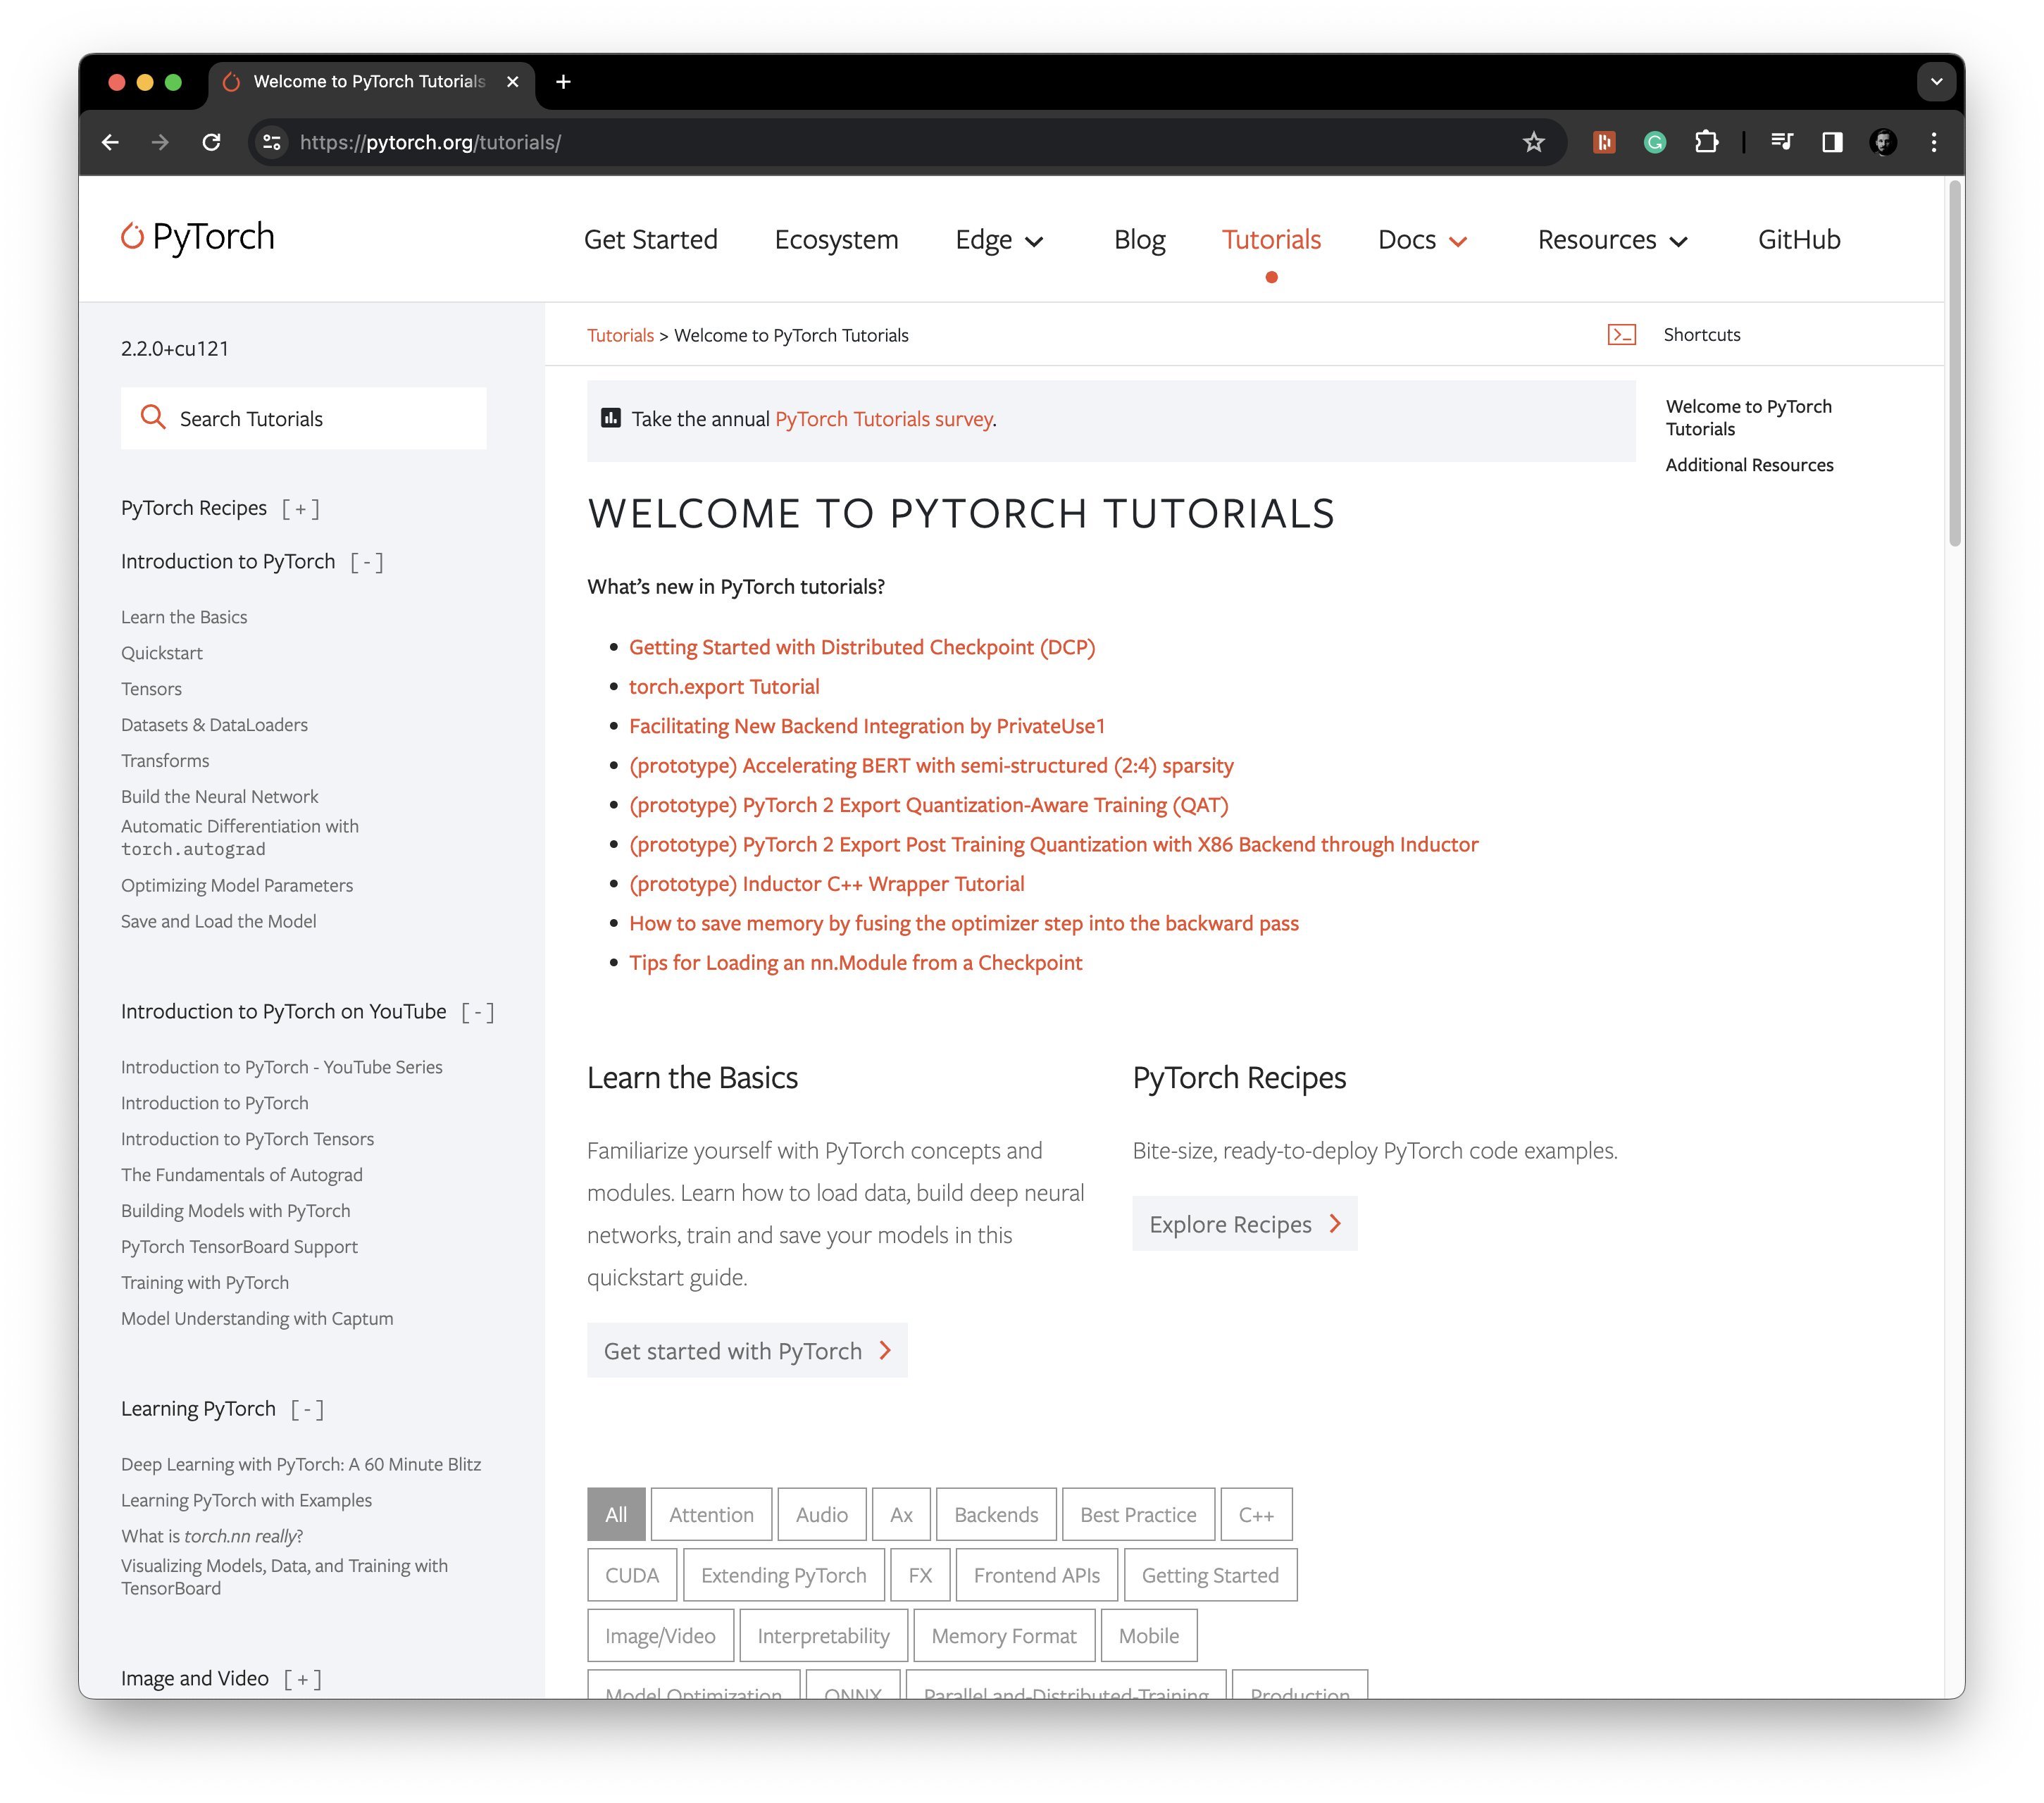This screenshot has height=1803, width=2044.
Task: Click the search magnifier in Search Tutorials
Action: (153, 418)
